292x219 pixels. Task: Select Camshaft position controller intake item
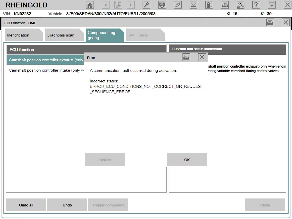point(46,70)
